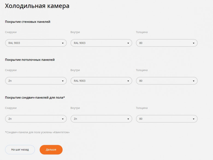Click arrow of floor panels thickness dropdown
The height and width of the screenshot is (160, 213).
pos(194,119)
